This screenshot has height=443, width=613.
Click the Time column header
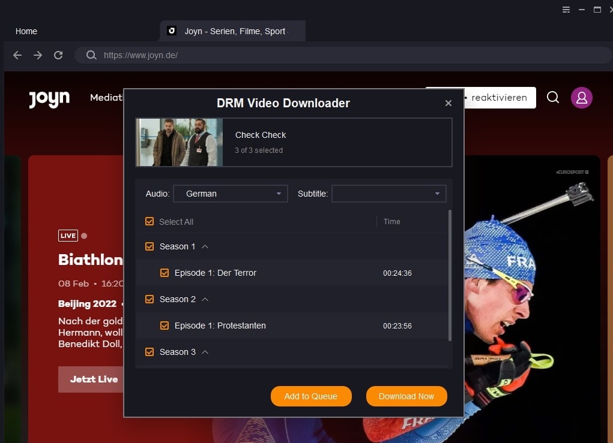click(x=391, y=222)
